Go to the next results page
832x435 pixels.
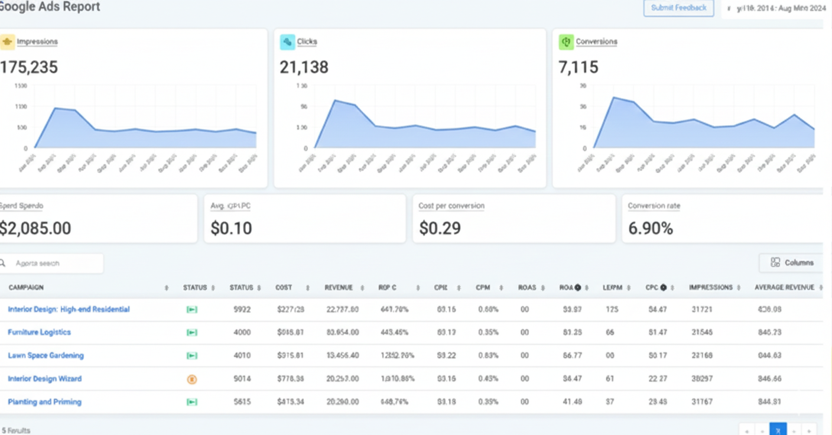click(x=794, y=430)
